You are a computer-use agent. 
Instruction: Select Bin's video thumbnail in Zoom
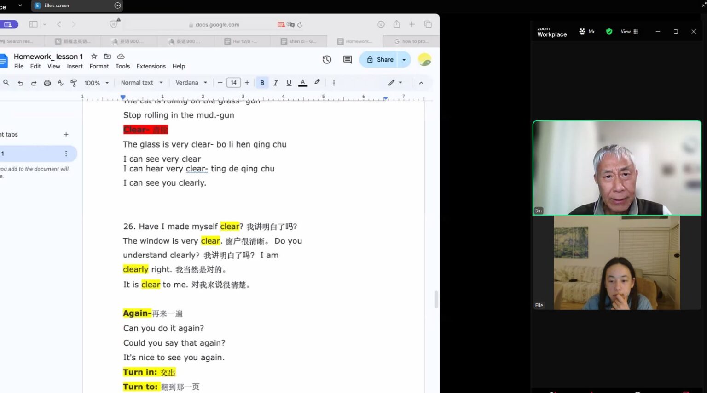617,168
